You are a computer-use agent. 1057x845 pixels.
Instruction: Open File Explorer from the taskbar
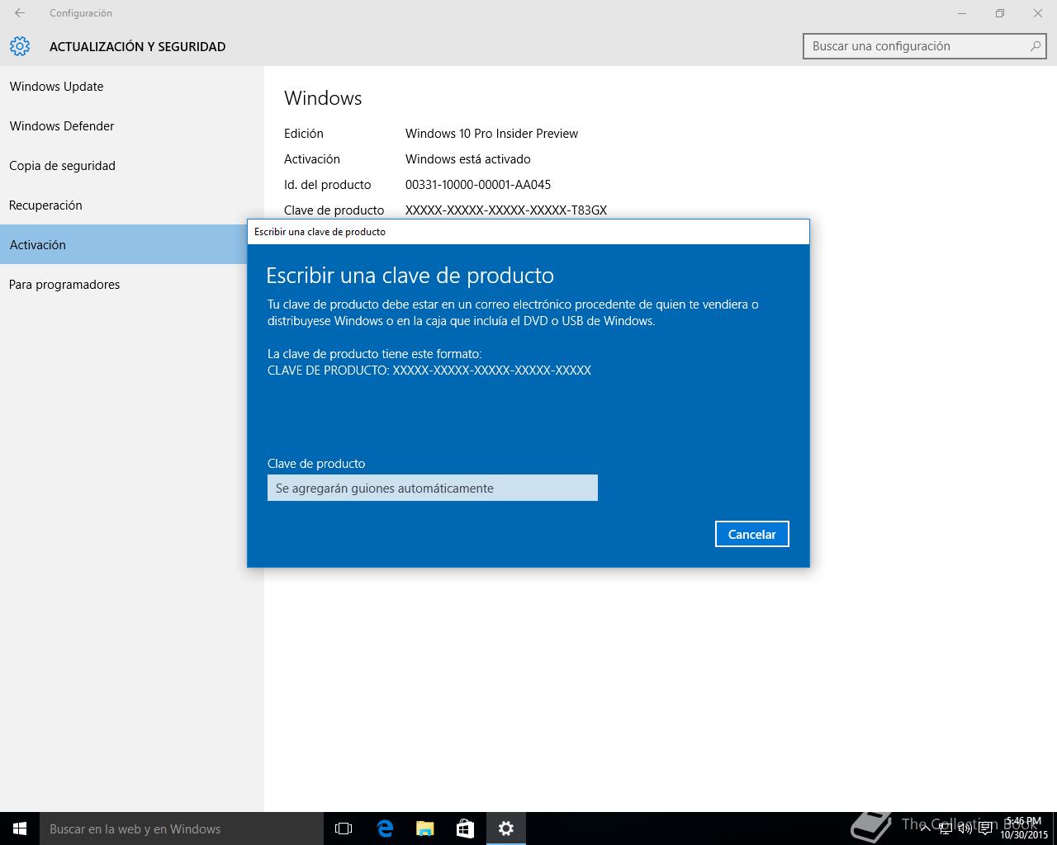pyautogui.click(x=424, y=828)
